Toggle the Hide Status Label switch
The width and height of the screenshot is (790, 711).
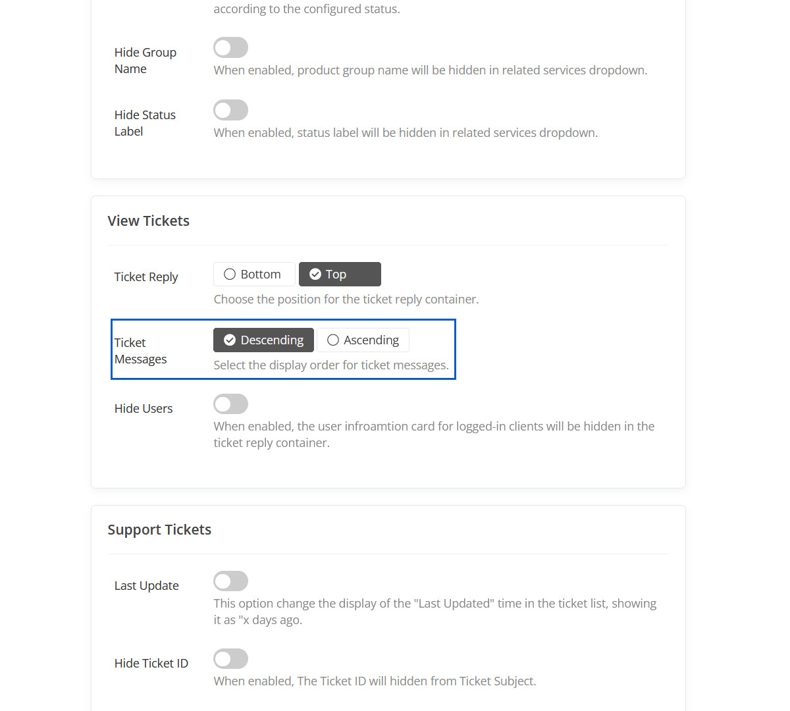pyautogui.click(x=230, y=111)
